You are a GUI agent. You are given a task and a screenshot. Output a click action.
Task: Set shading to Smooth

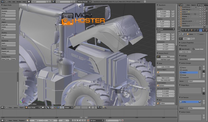tap(9, 35)
